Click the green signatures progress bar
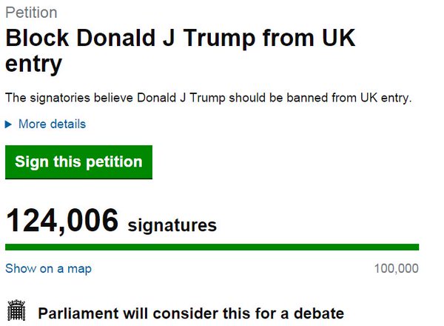The width and height of the screenshot is (444, 326). pos(212,247)
